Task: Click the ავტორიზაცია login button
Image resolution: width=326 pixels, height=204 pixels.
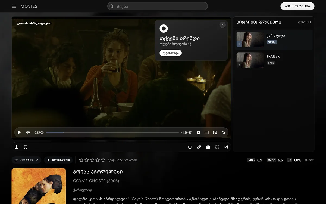Action: click(x=297, y=6)
